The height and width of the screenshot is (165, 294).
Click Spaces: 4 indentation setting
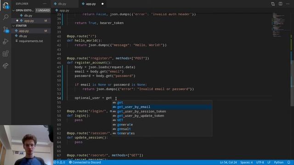tap(246, 162)
